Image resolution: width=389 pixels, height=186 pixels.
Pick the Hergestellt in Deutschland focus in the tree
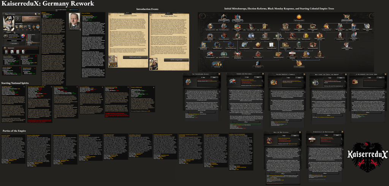click(292, 54)
